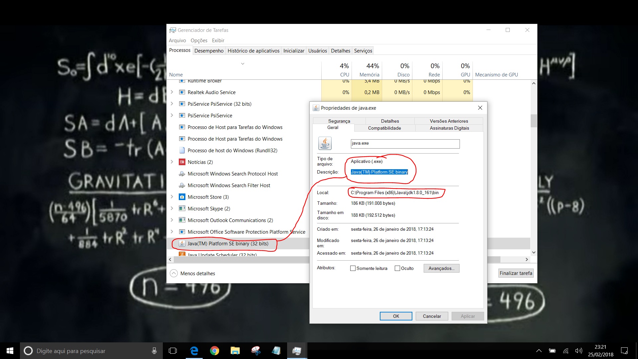
Task: Click the Avançados... button
Action: 441,268
